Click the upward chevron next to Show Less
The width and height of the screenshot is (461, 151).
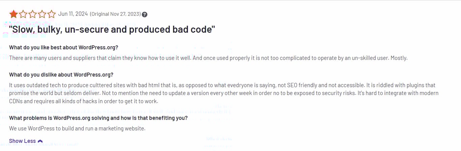point(40,141)
